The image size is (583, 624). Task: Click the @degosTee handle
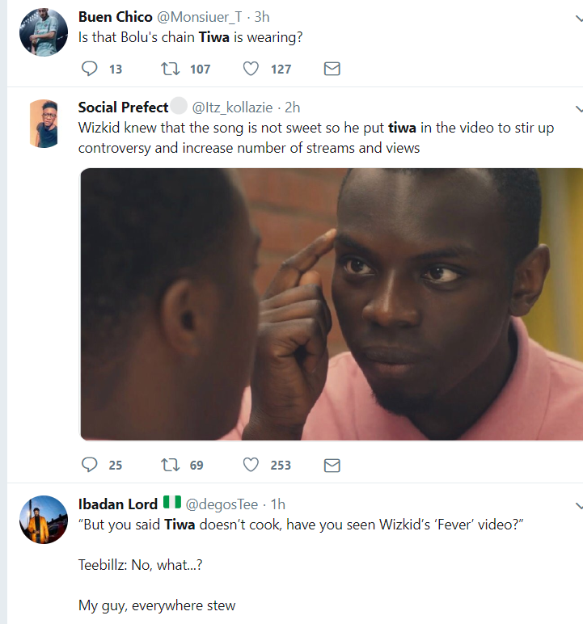coord(222,504)
